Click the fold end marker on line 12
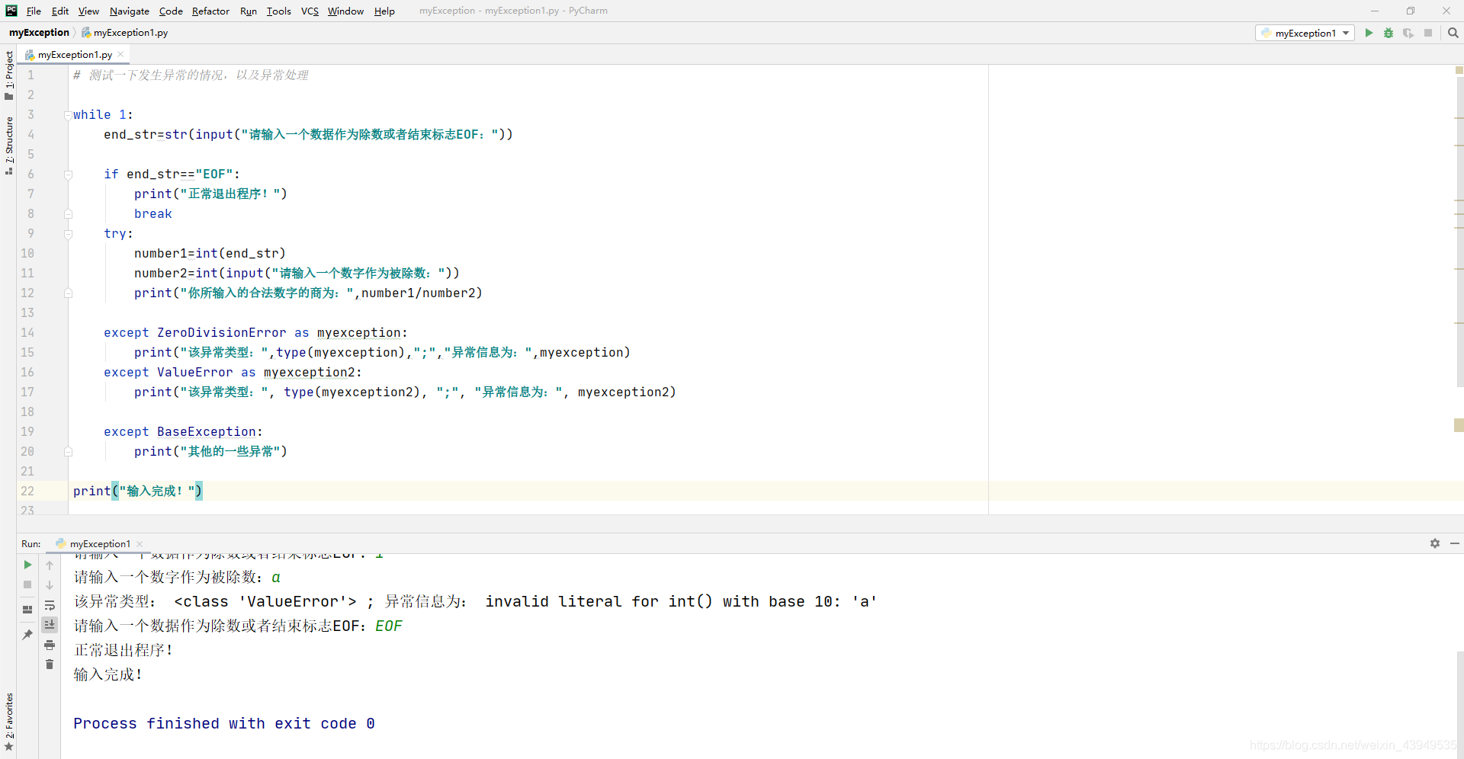 point(68,293)
